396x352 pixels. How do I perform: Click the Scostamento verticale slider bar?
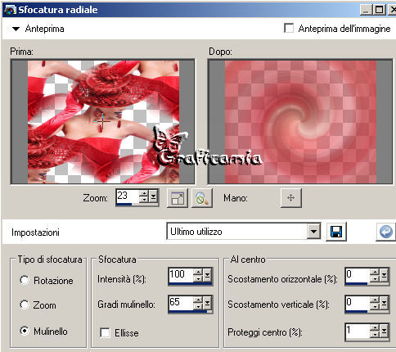356,311
